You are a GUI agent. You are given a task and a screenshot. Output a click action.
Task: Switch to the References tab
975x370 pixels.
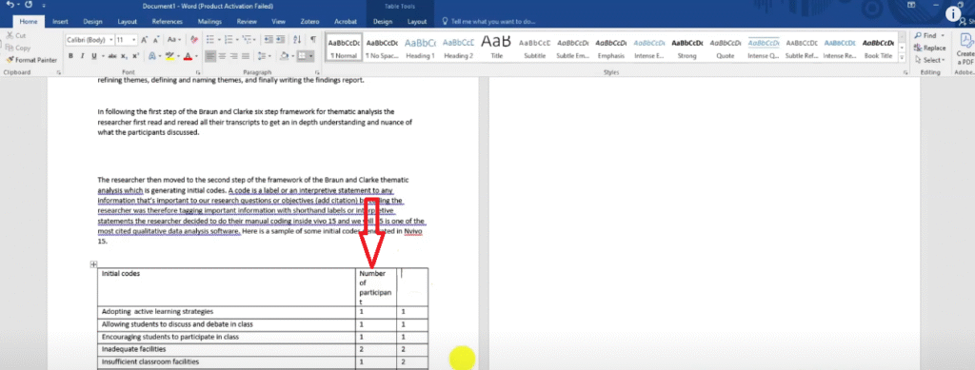(168, 21)
